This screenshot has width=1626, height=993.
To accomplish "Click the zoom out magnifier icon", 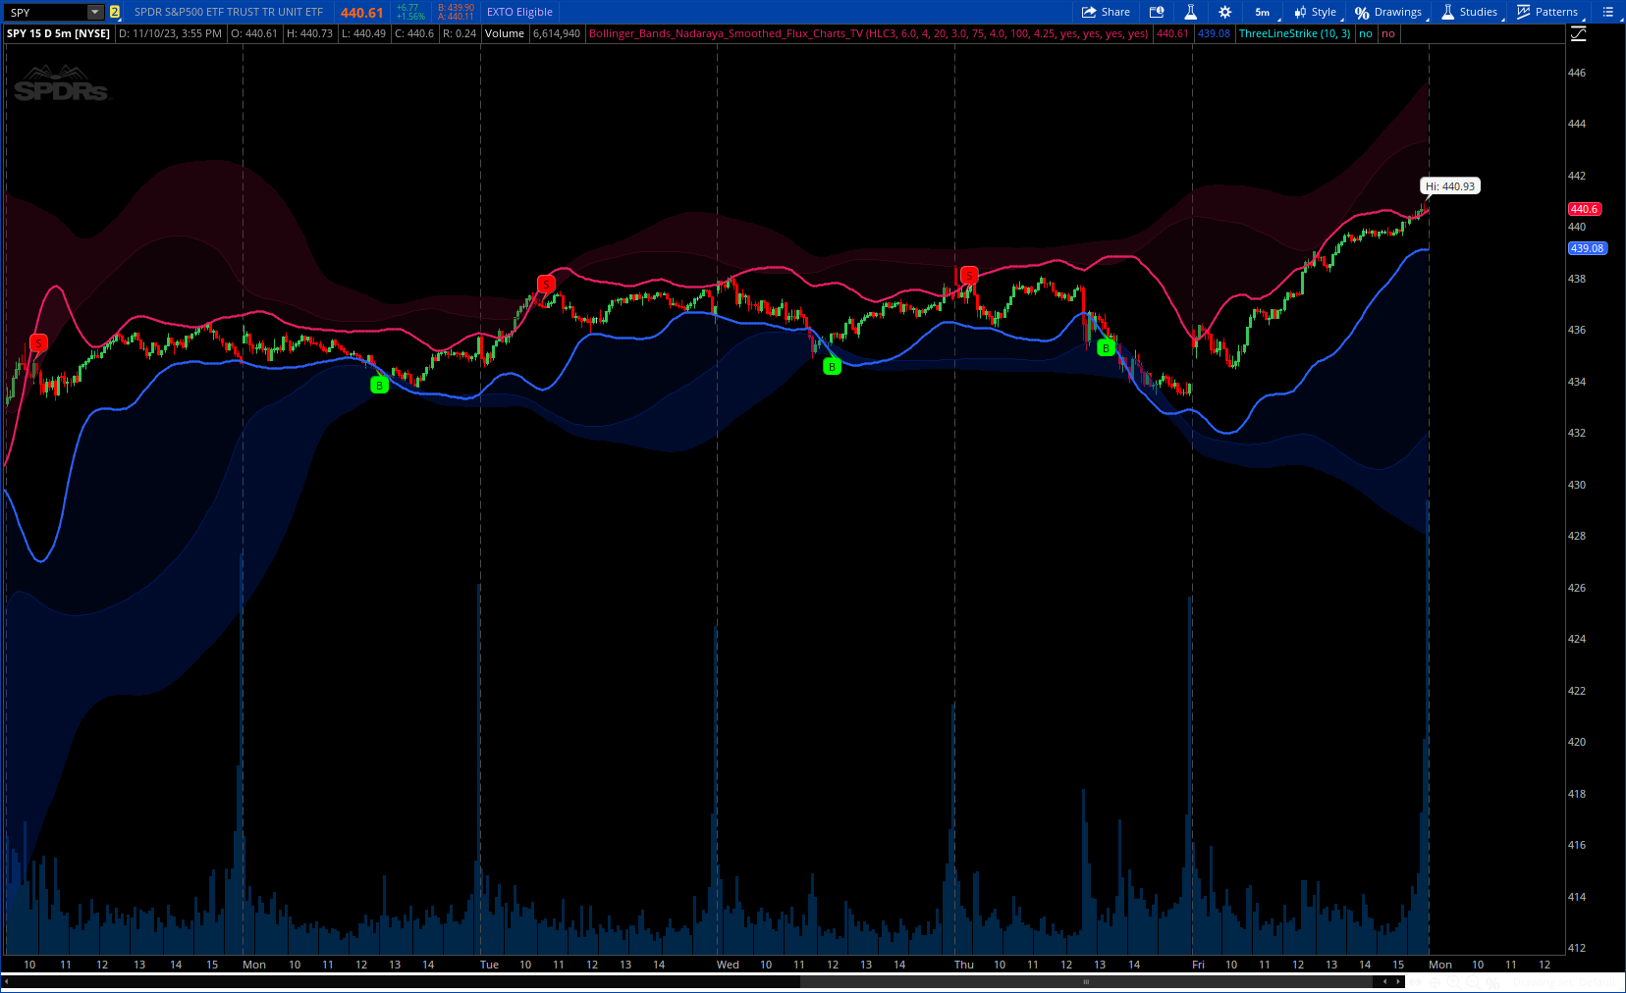I will (x=1473, y=982).
